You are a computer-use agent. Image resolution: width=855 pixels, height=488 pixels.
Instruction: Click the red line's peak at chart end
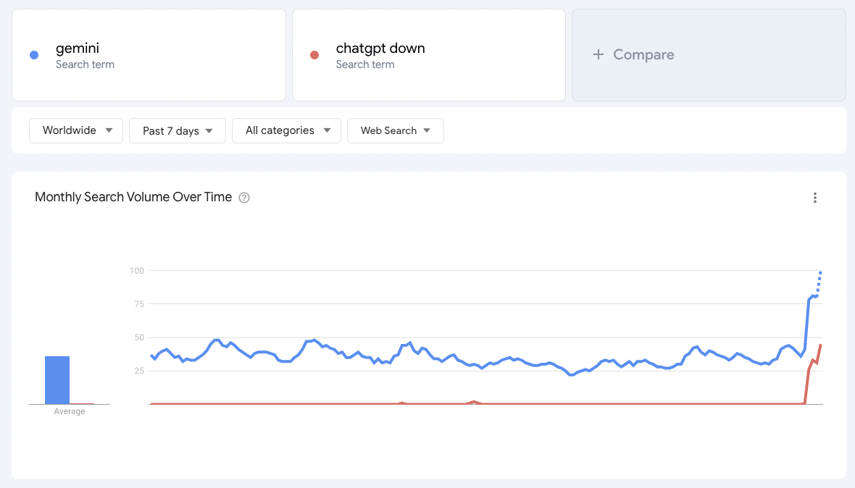tap(820, 345)
